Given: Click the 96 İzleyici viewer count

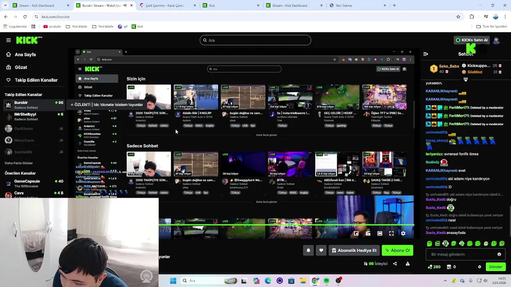Looking at the screenshot, I should 376,263.
